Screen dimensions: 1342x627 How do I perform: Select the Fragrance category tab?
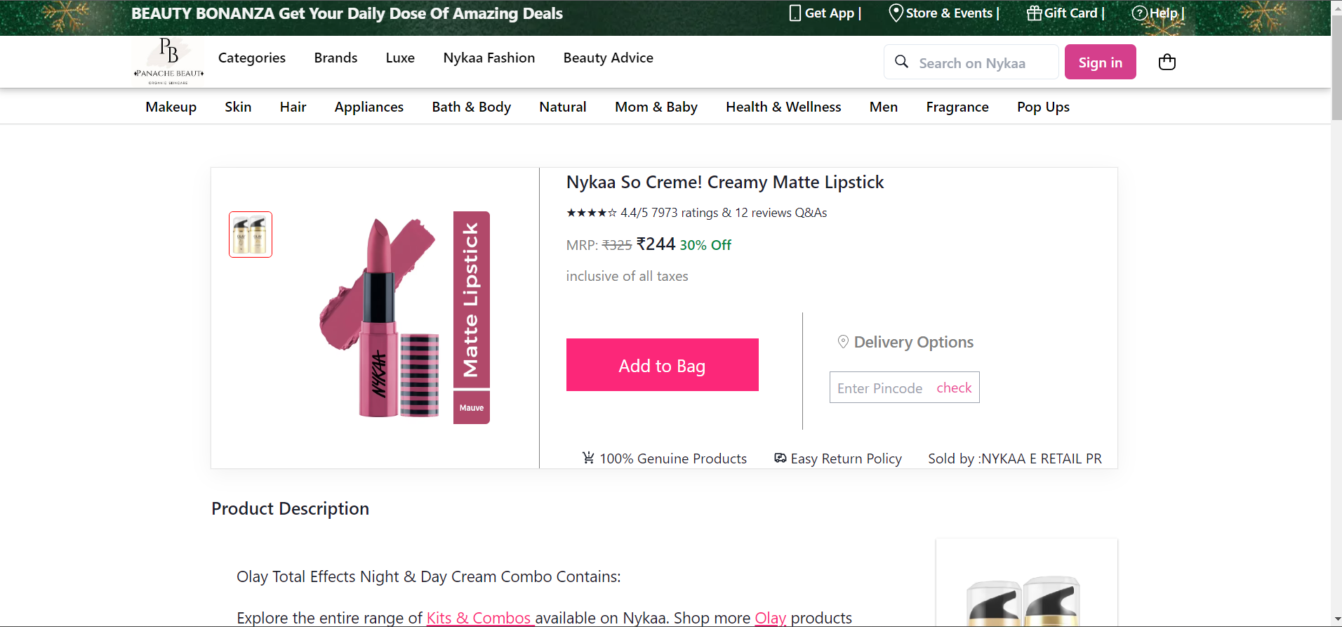[x=957, y=107]
